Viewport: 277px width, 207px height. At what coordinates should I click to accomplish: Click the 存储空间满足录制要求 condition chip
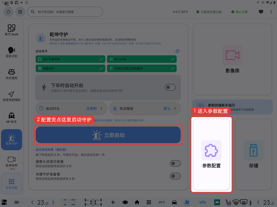pos(142,68)
